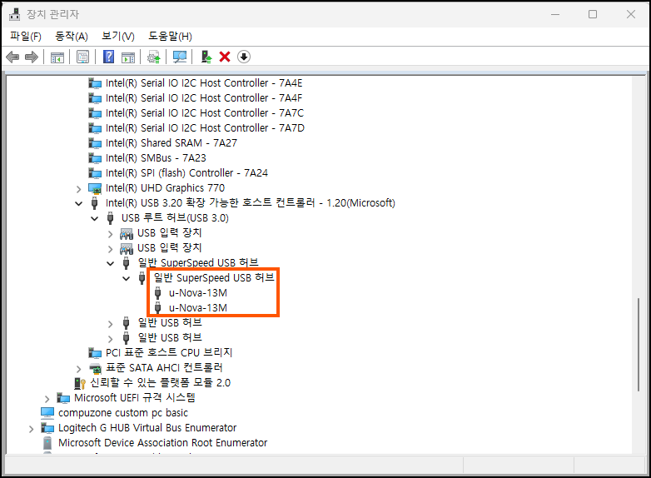Click the properties sheet toolbar icon

82,57
